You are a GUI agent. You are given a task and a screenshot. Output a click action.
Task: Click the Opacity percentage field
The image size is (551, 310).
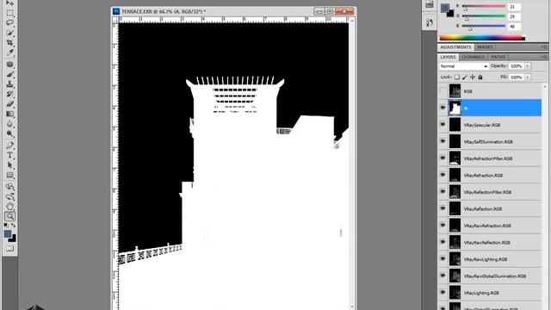517,66
